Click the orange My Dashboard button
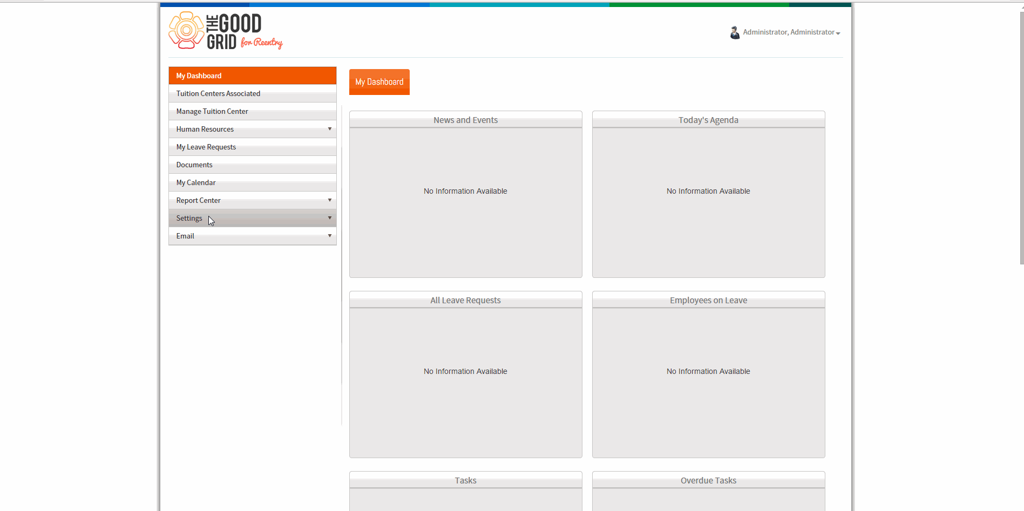Viewport: 1024px width, 511px height. (379, 82)
